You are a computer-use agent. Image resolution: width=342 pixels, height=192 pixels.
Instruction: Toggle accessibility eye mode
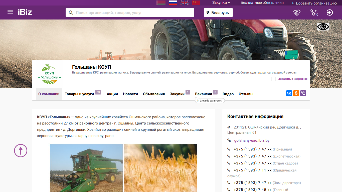coord(323,26)
